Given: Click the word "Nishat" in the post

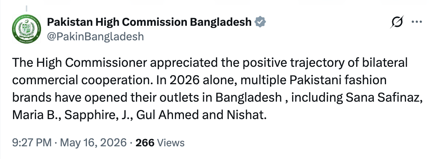Looking at the screenshot, I should 246,115.
